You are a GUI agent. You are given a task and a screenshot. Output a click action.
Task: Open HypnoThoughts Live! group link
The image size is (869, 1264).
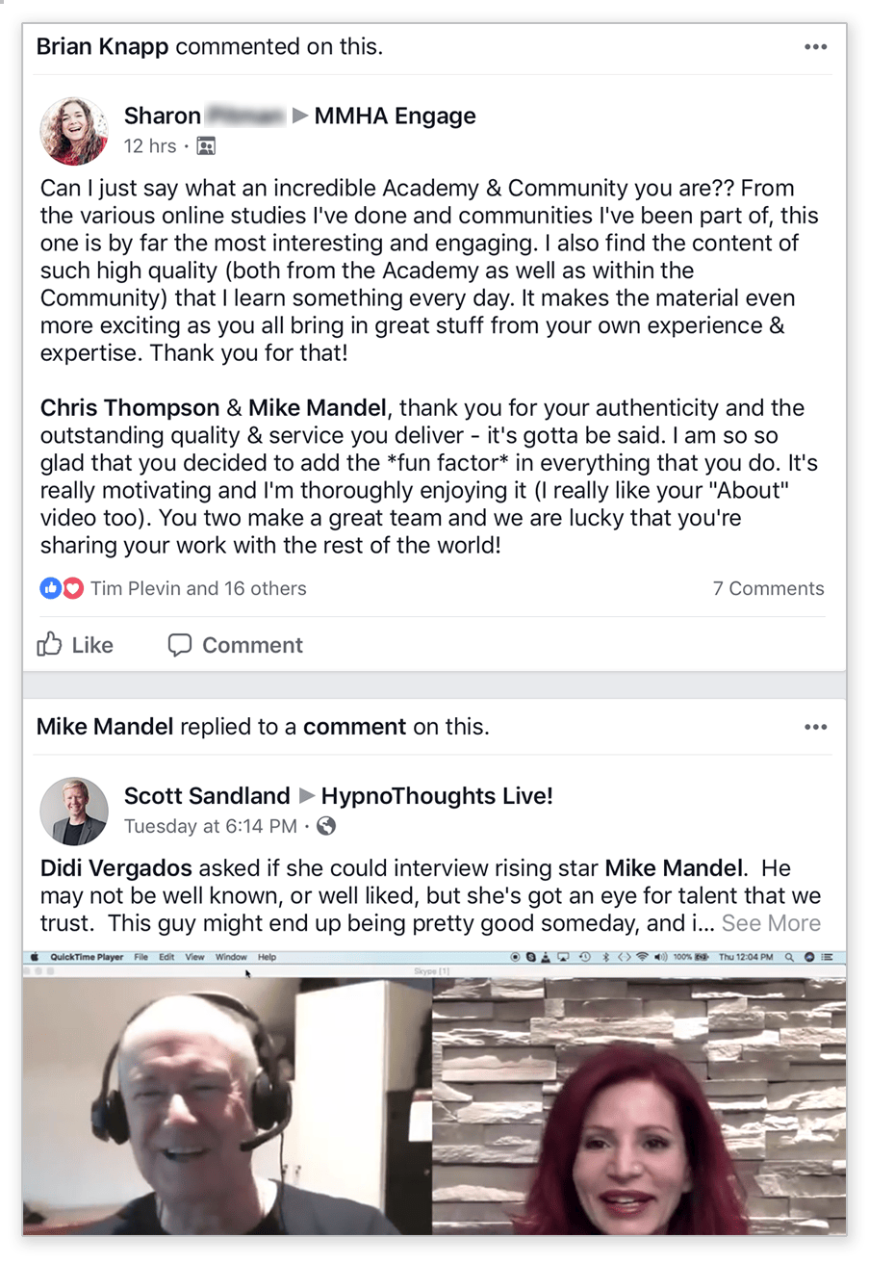437,796
